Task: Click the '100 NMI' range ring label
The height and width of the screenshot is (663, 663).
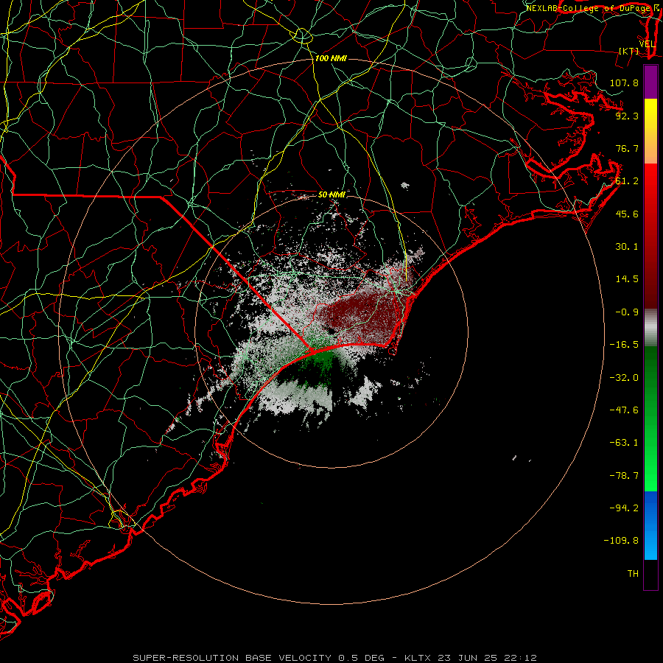Action: (x=331, y=58)
